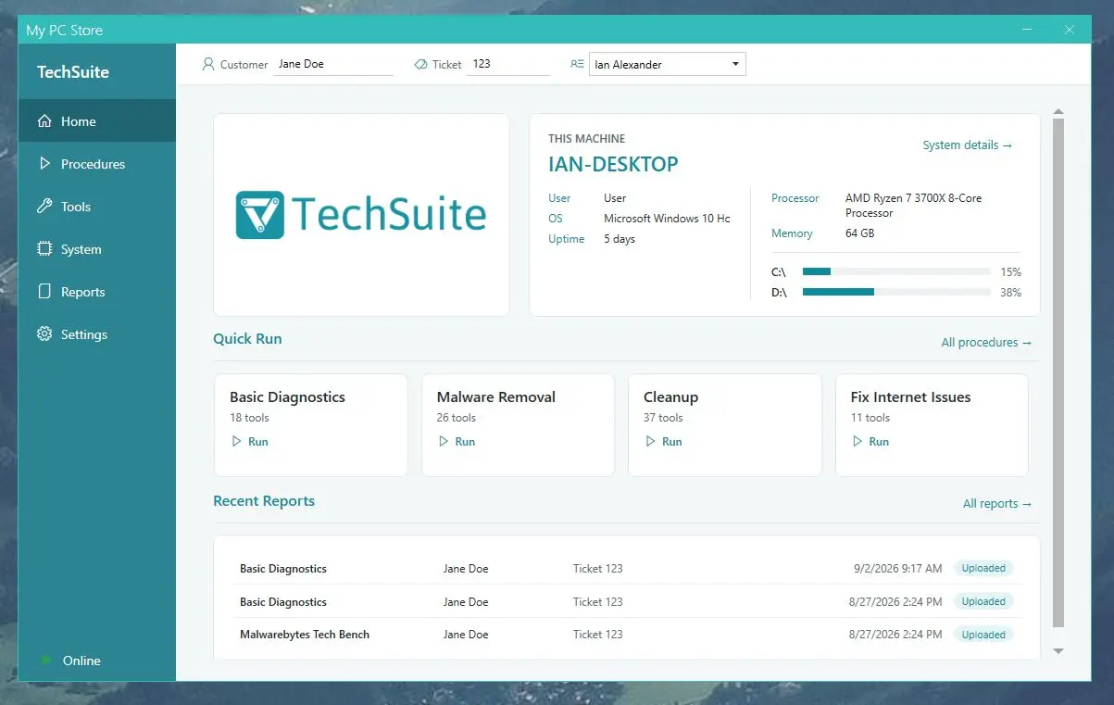
Task: Click the Reports document icon
Action: [x=44, y=292]
